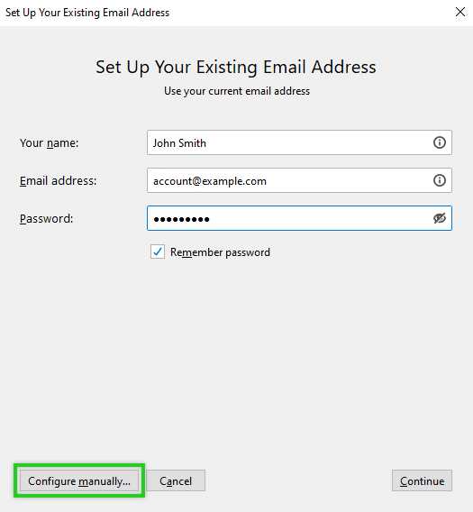
Task: Show the password with the crossed-eye icon
Action: 440,218
